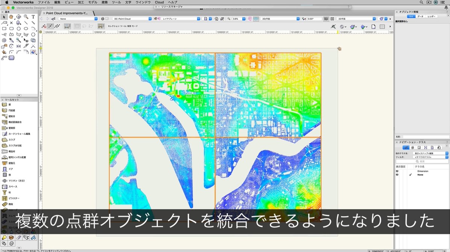450x252 pixels.
Task: Select the Regular Polygon hexagon tool
Action: [33, 34]
